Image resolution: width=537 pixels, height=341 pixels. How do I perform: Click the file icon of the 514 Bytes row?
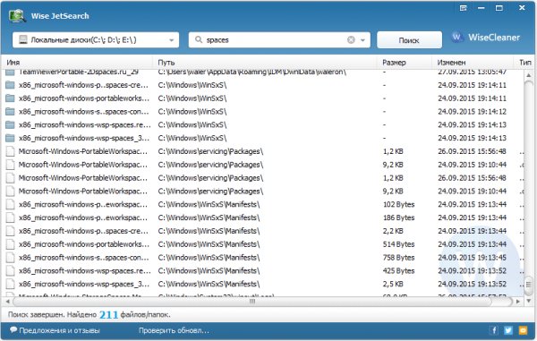tap(10, 244)
